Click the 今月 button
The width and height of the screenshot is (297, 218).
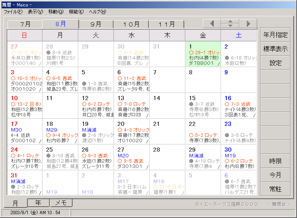click(275, 175)
